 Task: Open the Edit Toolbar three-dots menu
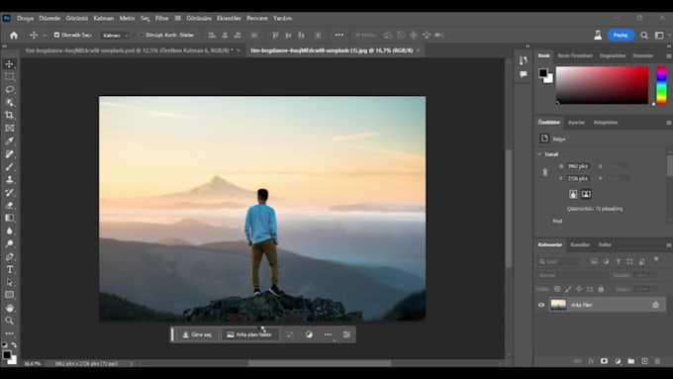pyautogui.click(x=10, y=333)
